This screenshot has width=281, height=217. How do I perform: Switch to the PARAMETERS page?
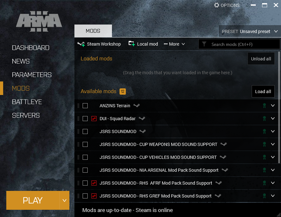pyautogui.click(x=32, y=75)
